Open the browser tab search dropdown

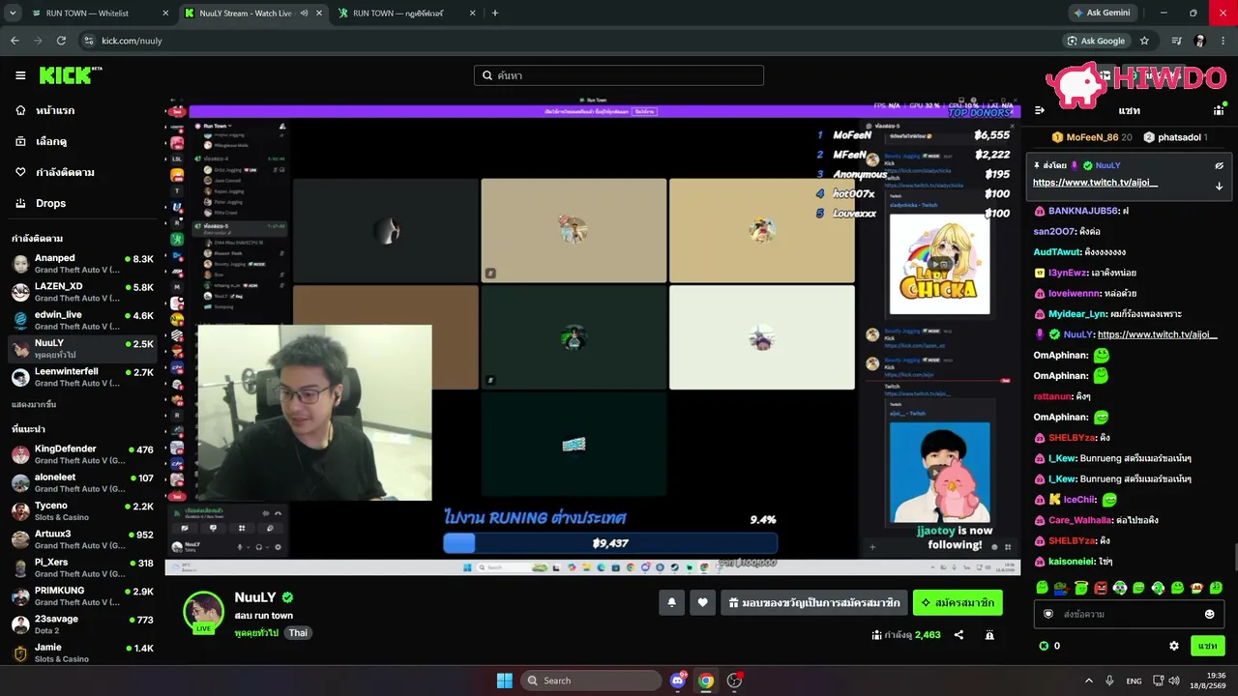click(13, 14)
